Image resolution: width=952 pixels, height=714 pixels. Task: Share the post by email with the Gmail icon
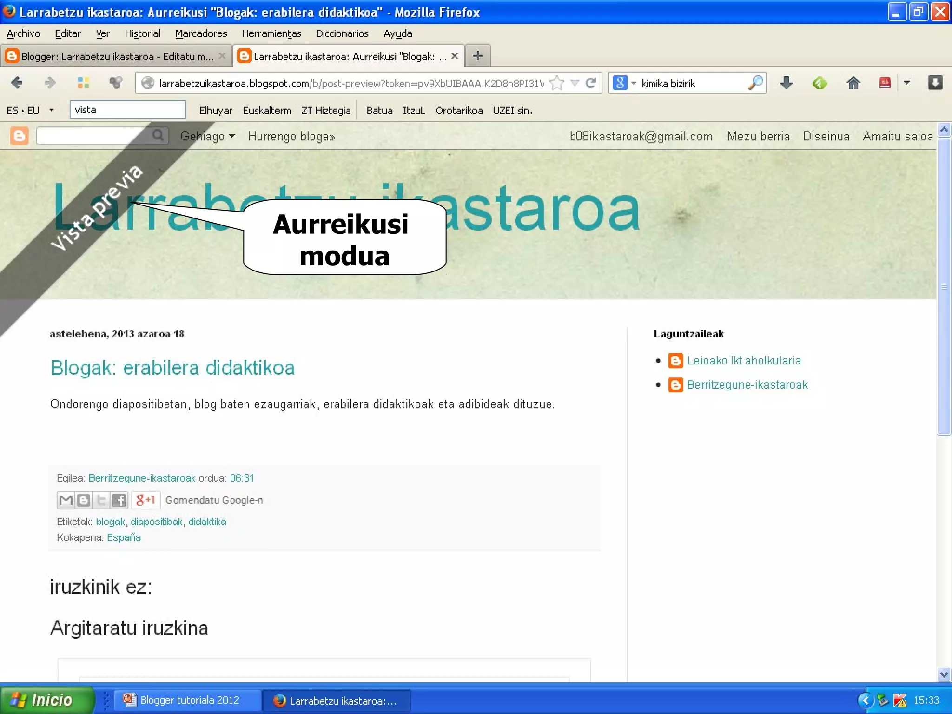pos(66,500)
